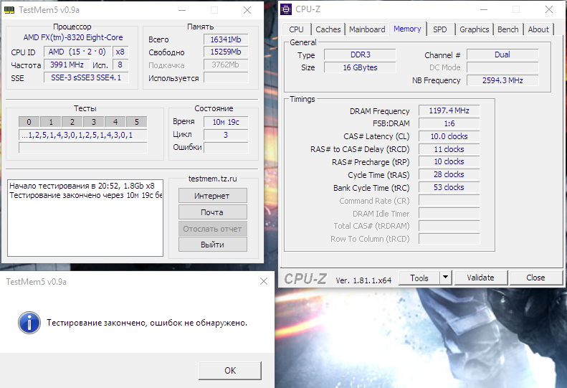Open the CPU tab in CPU-Z
This screenshot has width=567, height=388.
click(296, 29)
